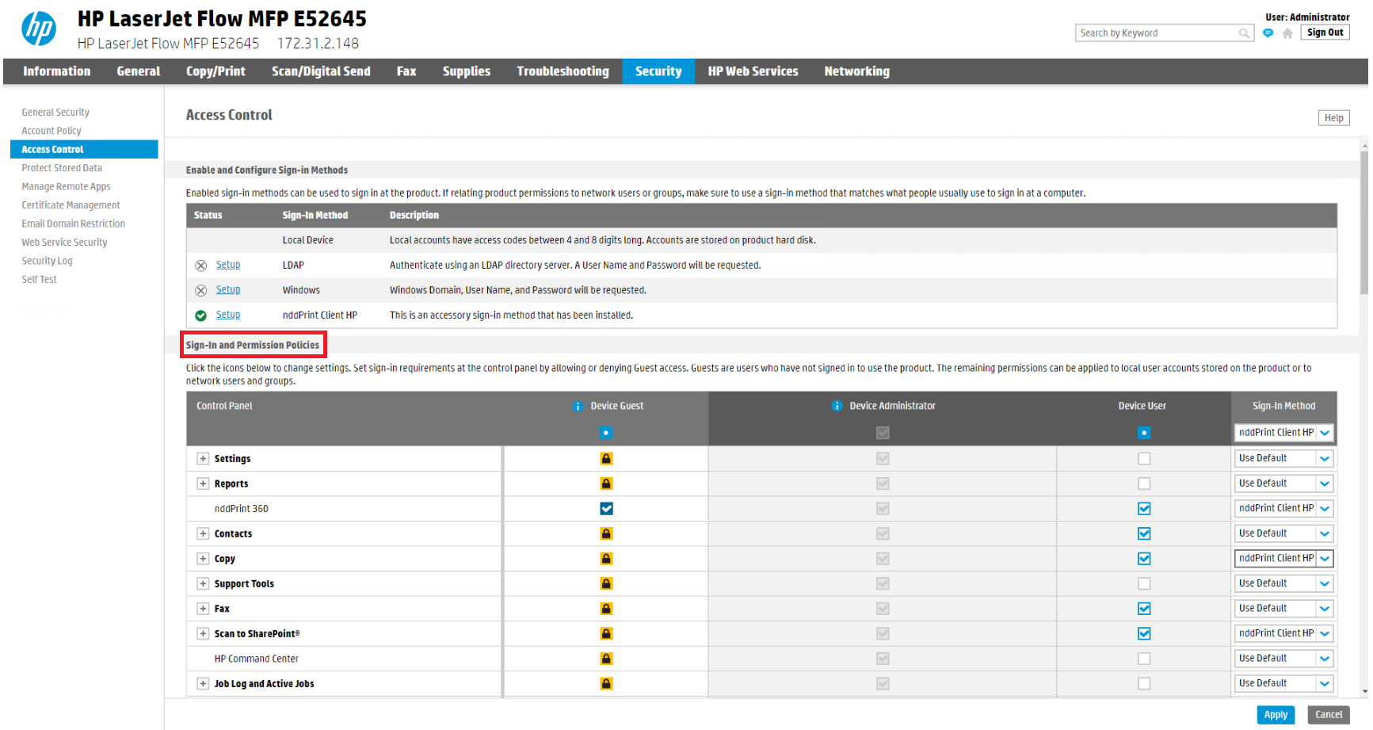Click the Device Guest lock icon for Copy
1373x730 pixels.
(606, 559)
